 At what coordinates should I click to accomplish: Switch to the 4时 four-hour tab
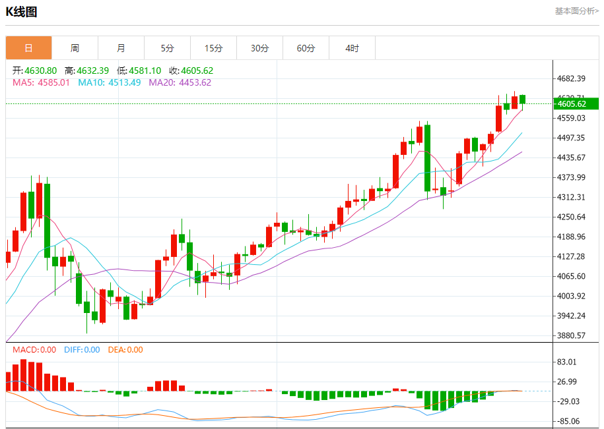(x=352, y=48)
